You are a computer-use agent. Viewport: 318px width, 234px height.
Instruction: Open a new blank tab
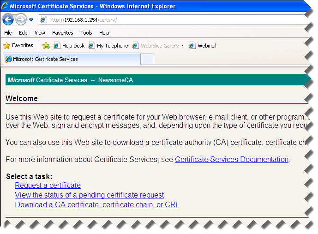tap(147, 60)
